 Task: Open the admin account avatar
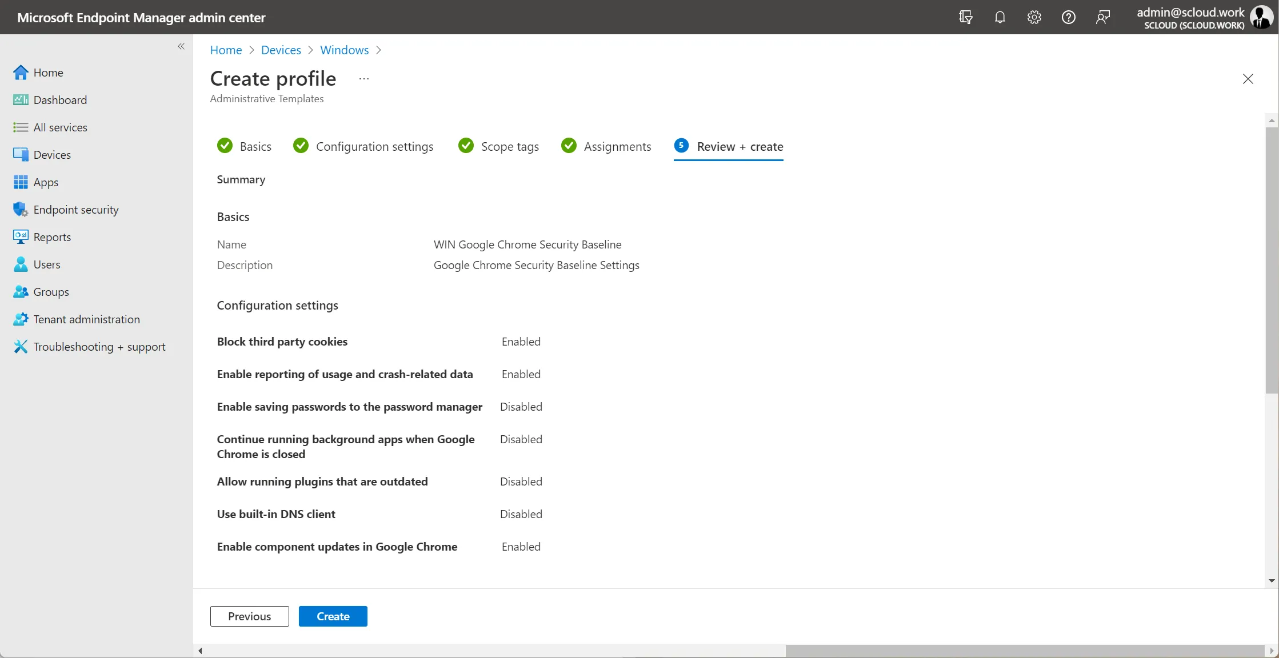click(1261, 17)
